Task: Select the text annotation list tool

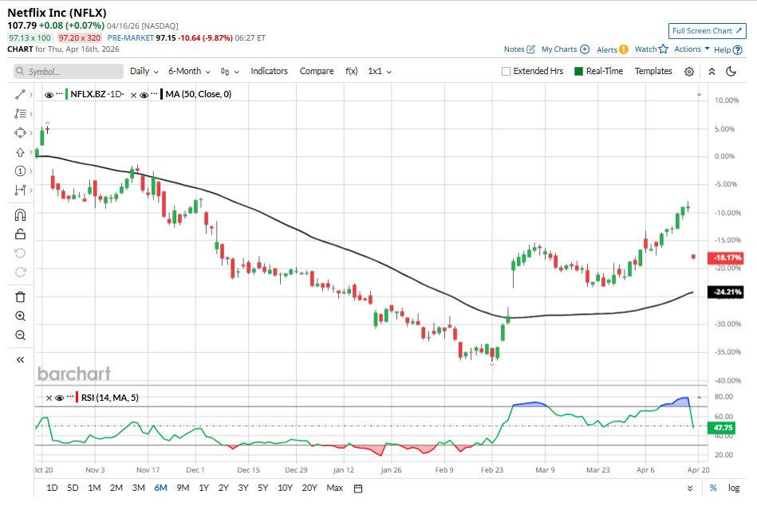Action: [20, 113]
